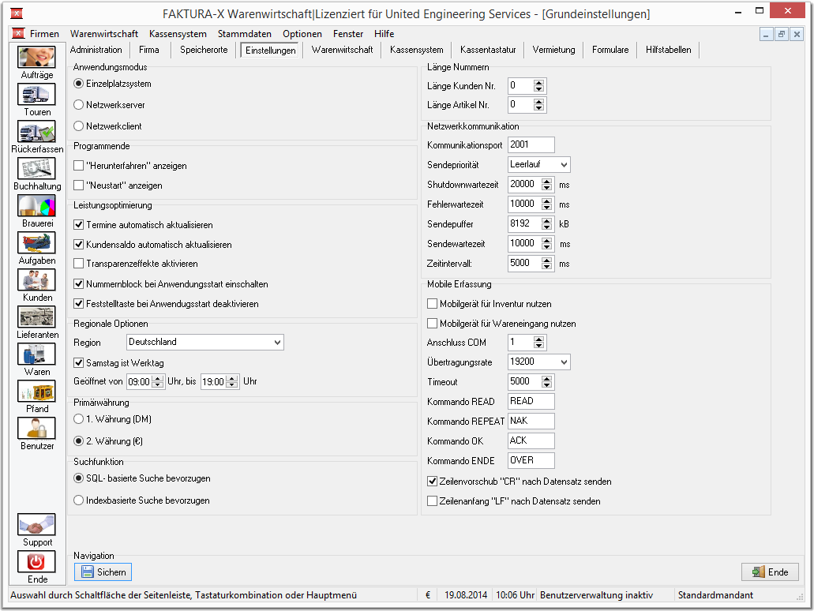This screenshot has width=814, height=611.
Task: Open the Optionen menu
Action: click(302, 34)
